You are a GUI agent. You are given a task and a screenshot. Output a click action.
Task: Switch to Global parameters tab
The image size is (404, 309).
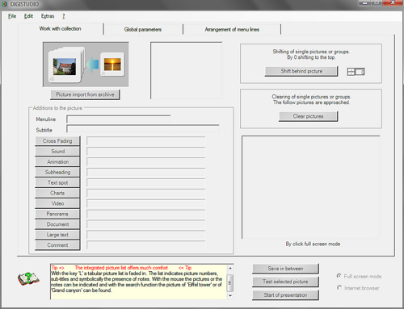[x=143, y=30]
